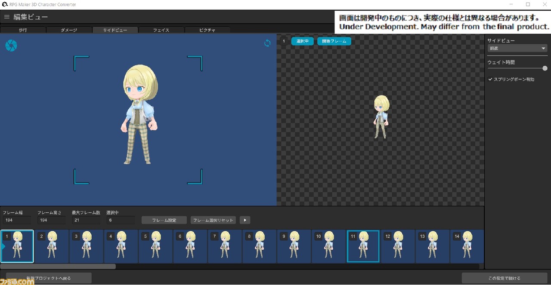Select frame thumbnail 8

click(x=259, y=246)
